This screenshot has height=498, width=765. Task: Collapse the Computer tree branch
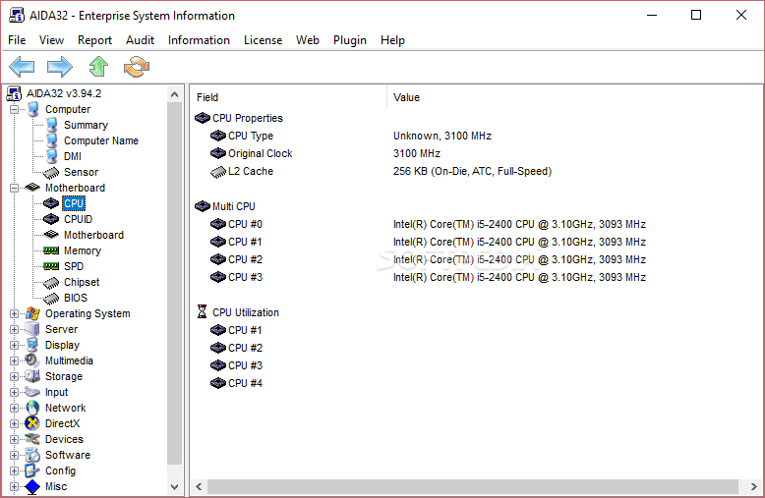coord(14,109)
